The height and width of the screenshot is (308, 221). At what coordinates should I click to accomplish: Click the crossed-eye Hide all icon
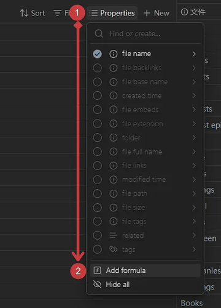pos(97,285)
